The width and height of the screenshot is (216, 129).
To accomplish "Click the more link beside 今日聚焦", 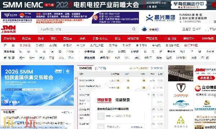I will click(x=67, y=113).
